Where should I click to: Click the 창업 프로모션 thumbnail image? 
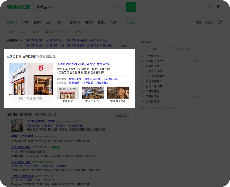tap(93, 93)
